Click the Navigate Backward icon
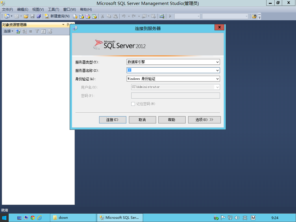 pyautogui.click(x=144, y=16)
